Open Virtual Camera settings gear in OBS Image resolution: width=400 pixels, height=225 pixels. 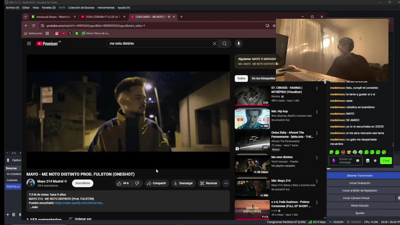tap(399, 198)
